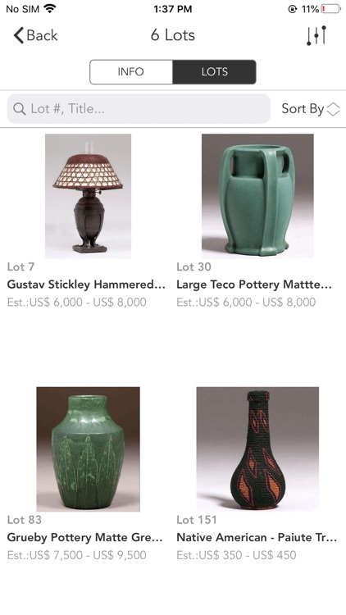
Task: Select the LOTS segment
Action: tap(214, 72)
